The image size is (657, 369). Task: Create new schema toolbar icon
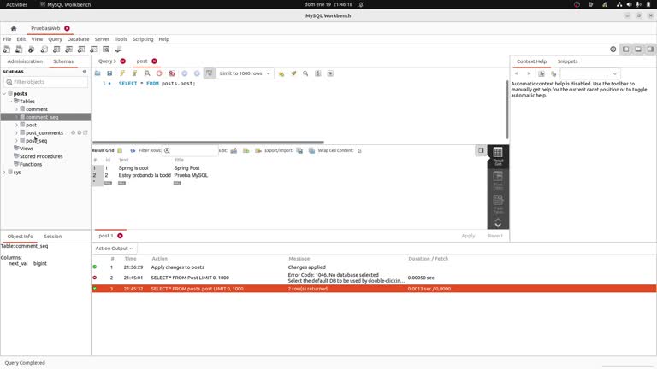(44, 50)
